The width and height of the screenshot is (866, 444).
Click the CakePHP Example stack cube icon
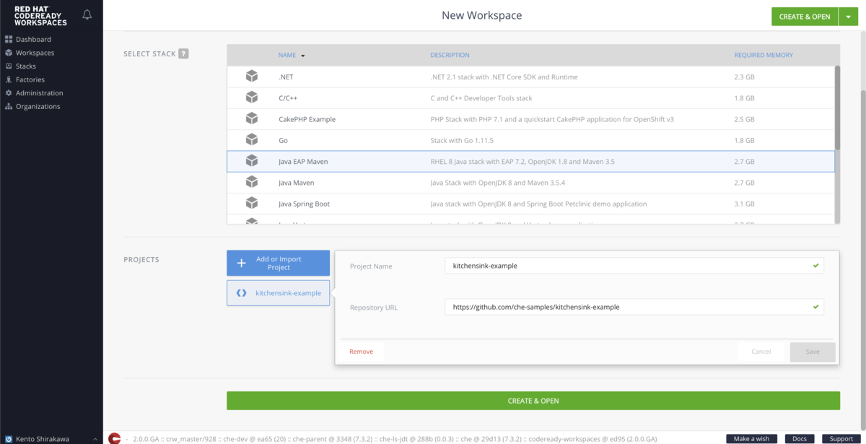pos(252,118)
